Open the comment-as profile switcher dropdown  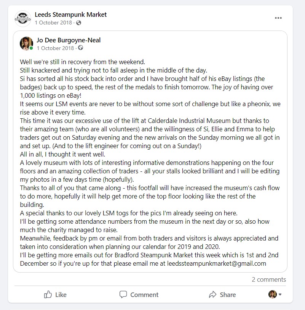click(281, 294)
